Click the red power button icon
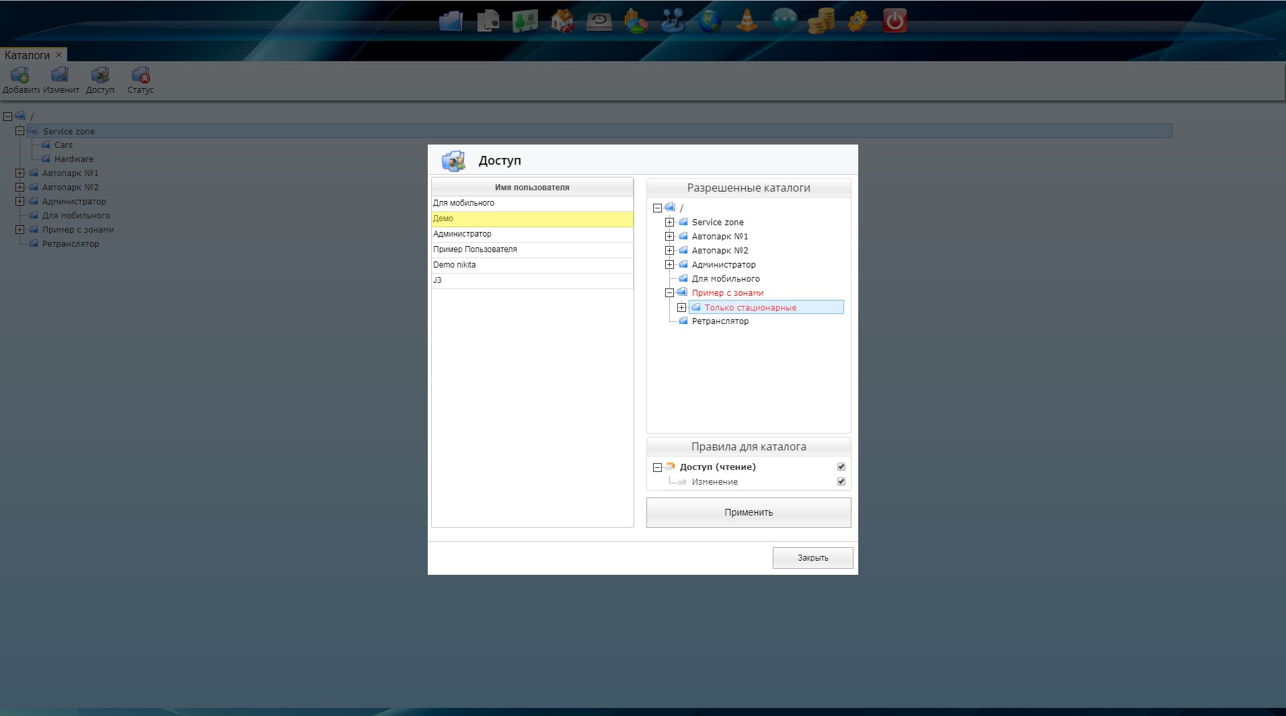1286x716 pixels. click(894, 21)
